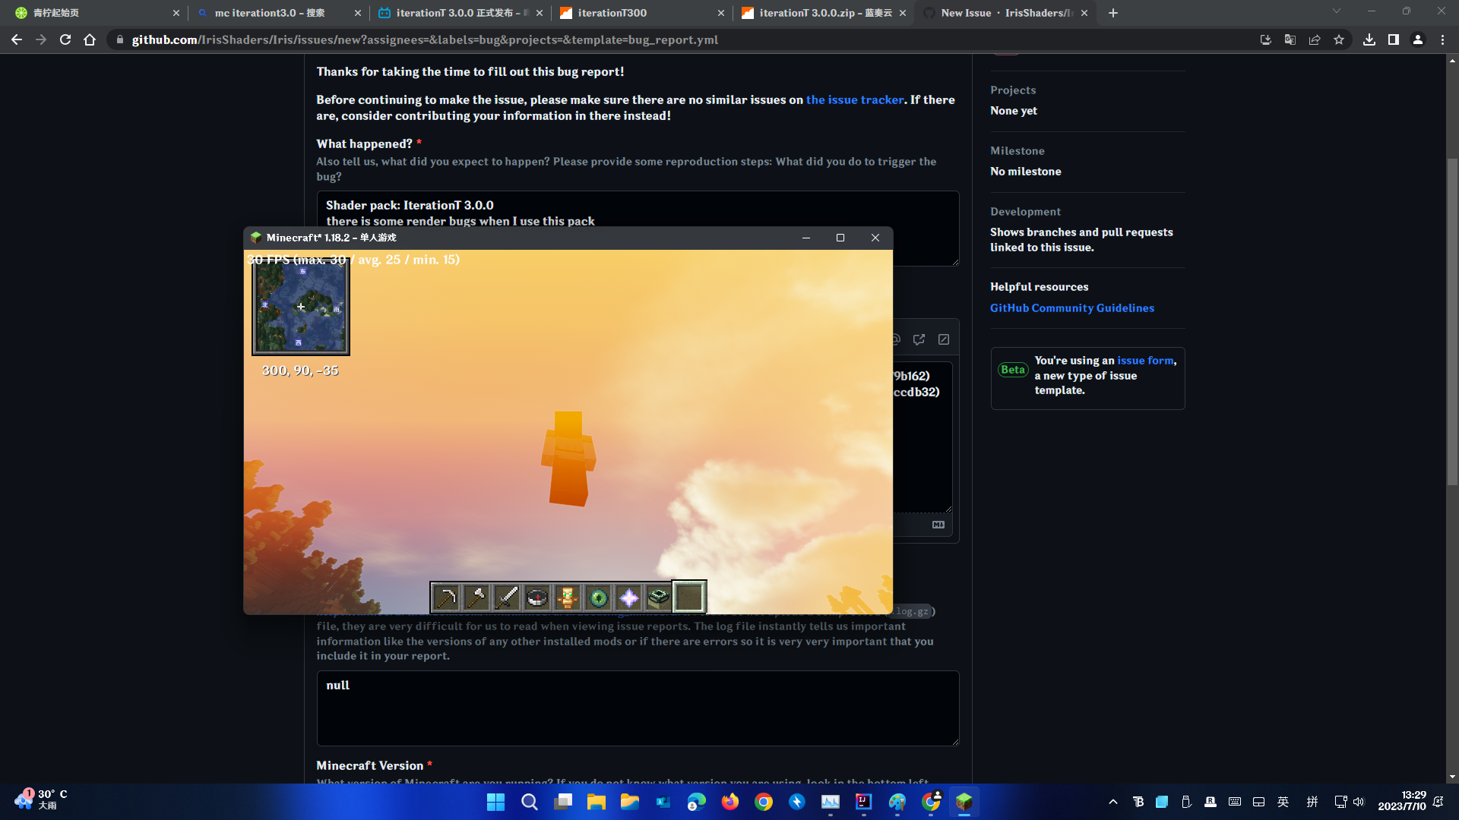The image size is (1459, 820).
Task: Open the issue tracker link
Action: pos(853,99)
